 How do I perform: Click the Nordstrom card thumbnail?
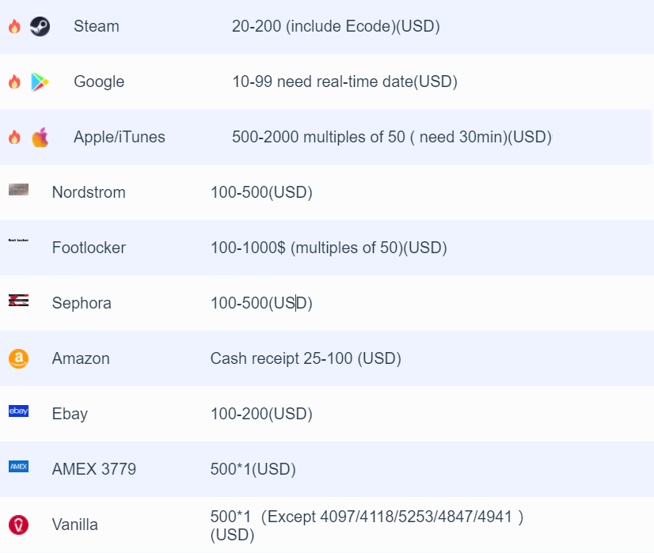click(19, 189)
